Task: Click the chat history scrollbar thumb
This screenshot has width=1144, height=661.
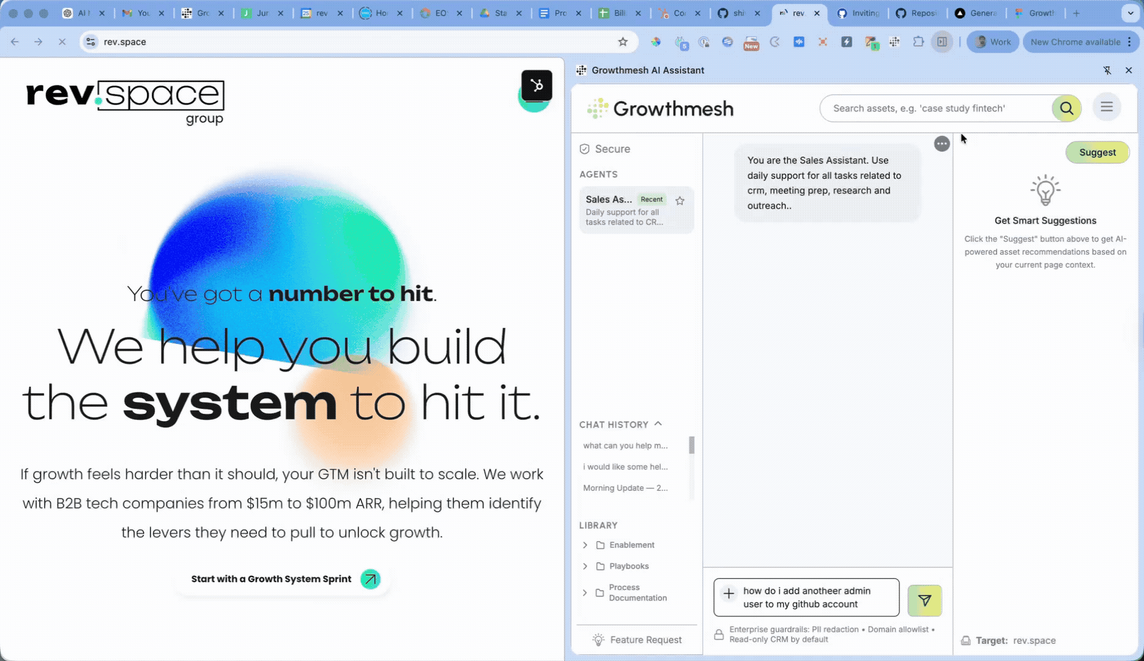Action: click(x=692, y=445)
